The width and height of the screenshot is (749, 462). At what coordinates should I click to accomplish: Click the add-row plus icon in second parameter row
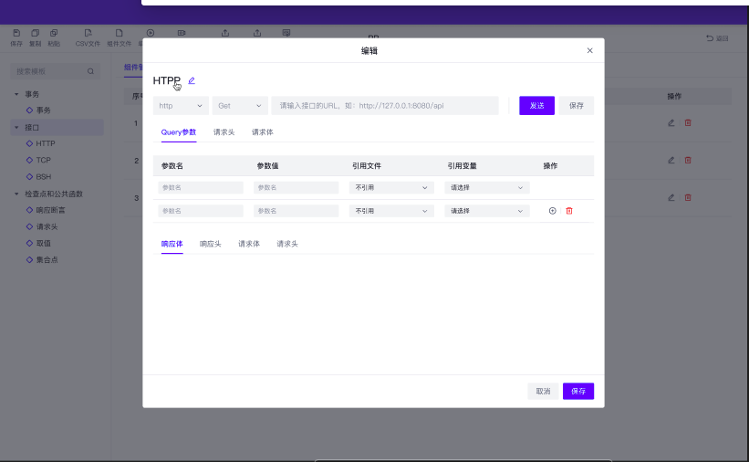552,211
